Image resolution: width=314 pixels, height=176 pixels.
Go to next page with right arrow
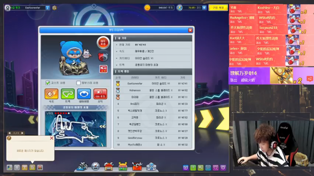click(22, 133)
